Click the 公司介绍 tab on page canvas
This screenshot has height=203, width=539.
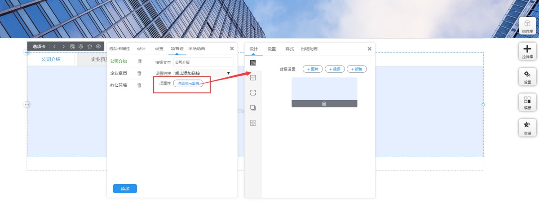[x=51, y=59]
